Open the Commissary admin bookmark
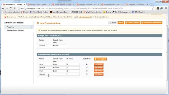This screenshot has height=95, width=169. (x=11, y=12)
